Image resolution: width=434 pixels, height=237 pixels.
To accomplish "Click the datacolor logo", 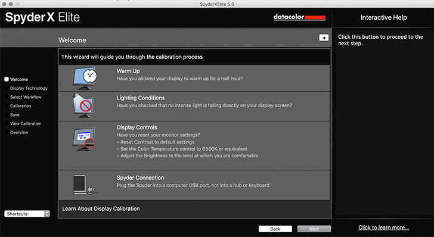I will point(299,17).
